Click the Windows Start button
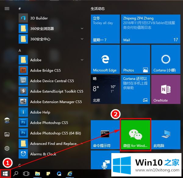 [x=5, y=174]
